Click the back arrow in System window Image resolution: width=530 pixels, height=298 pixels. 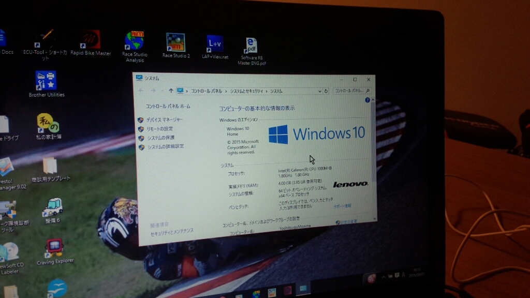141,91
